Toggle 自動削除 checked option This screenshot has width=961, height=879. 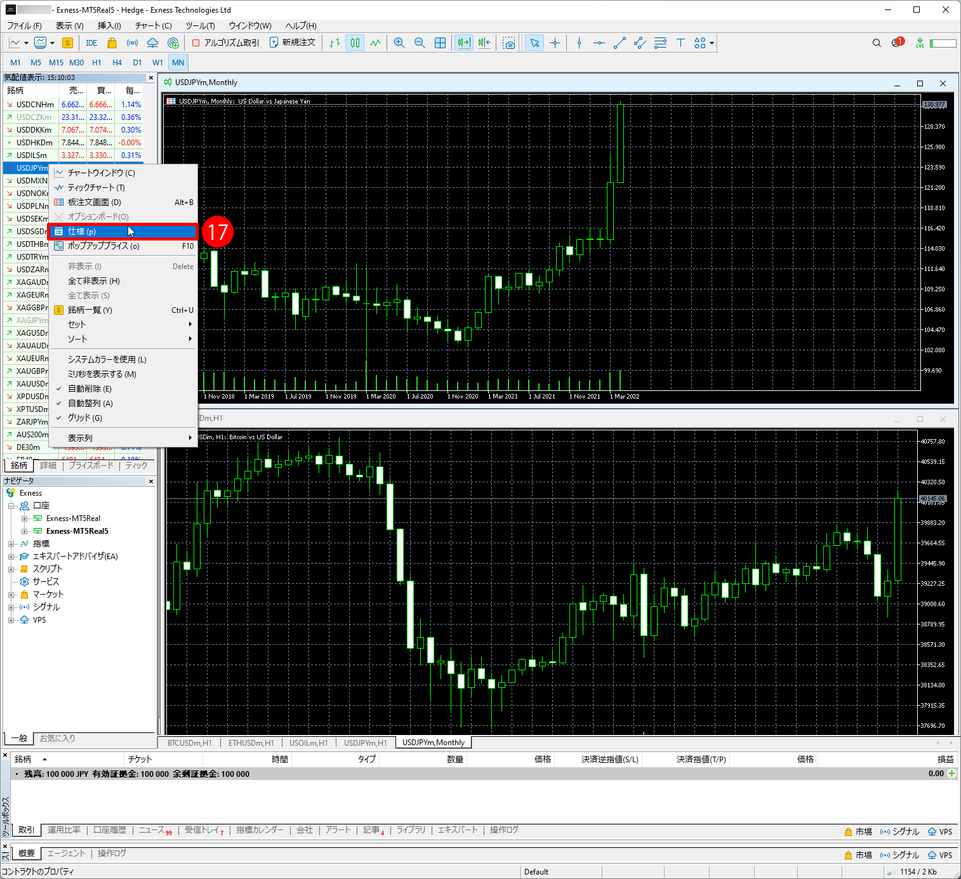(123, 388)
